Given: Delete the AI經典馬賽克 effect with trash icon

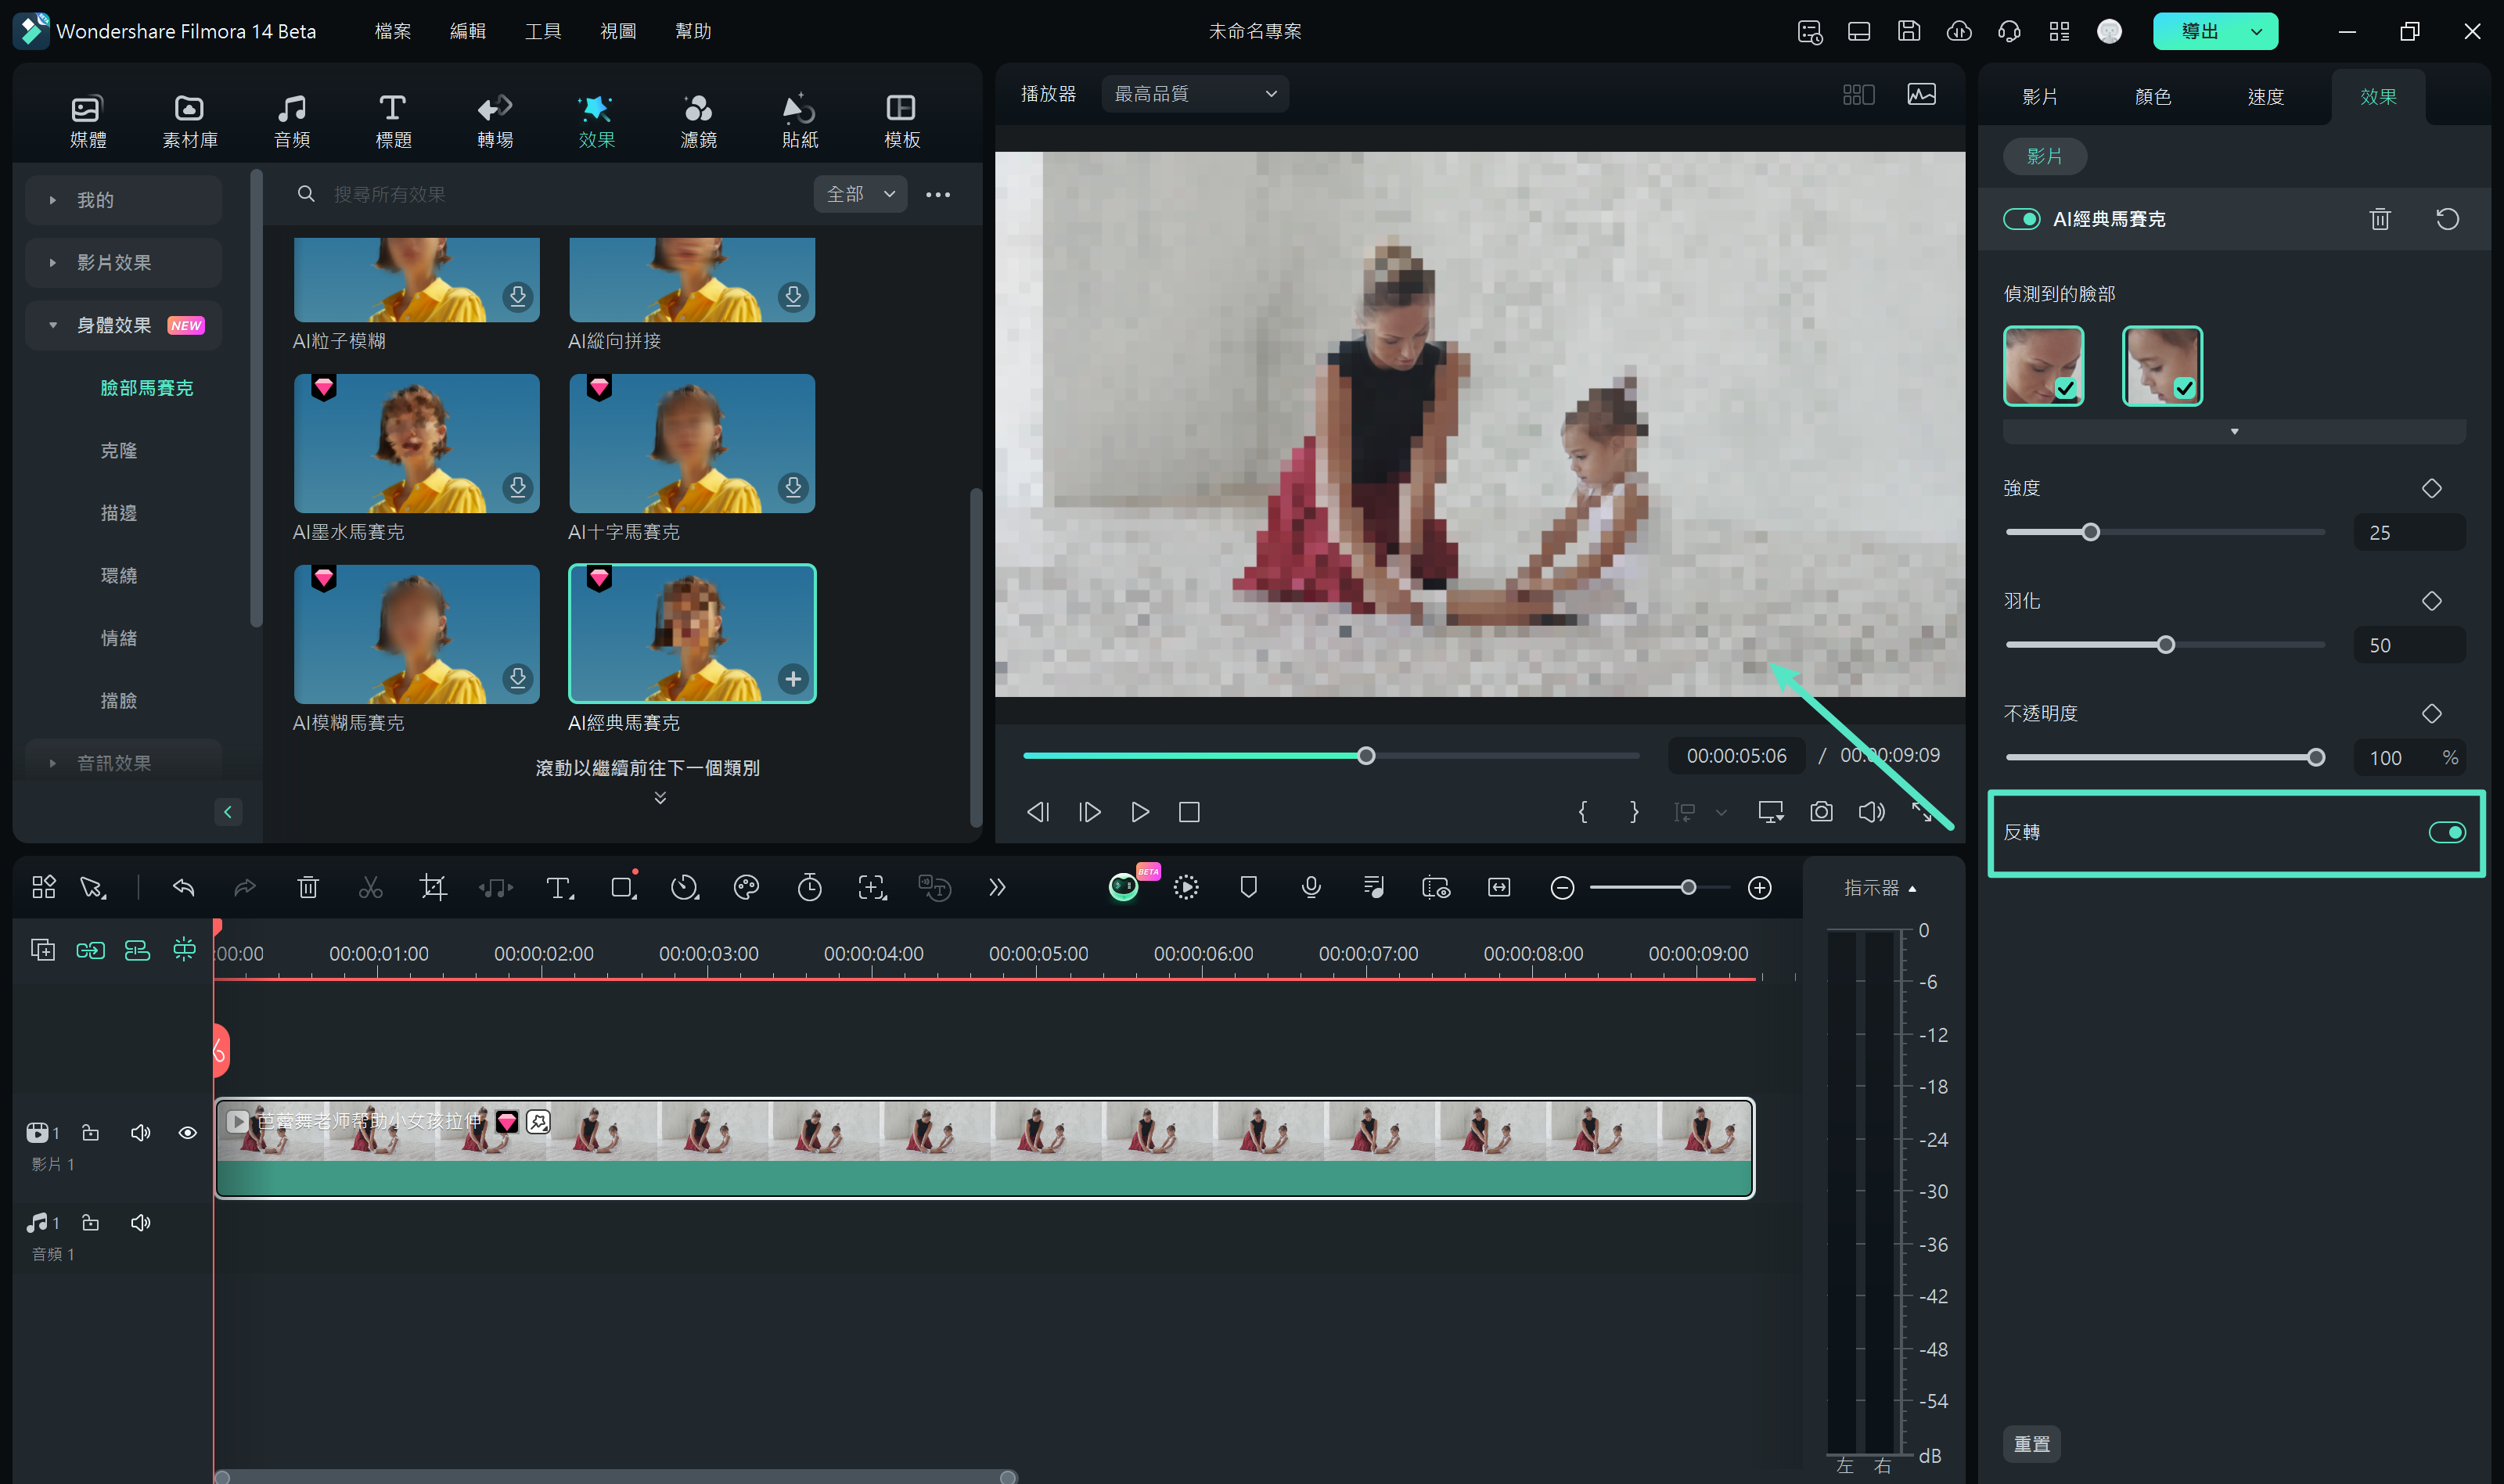Looking at the screenshot, I should 2380,219.
